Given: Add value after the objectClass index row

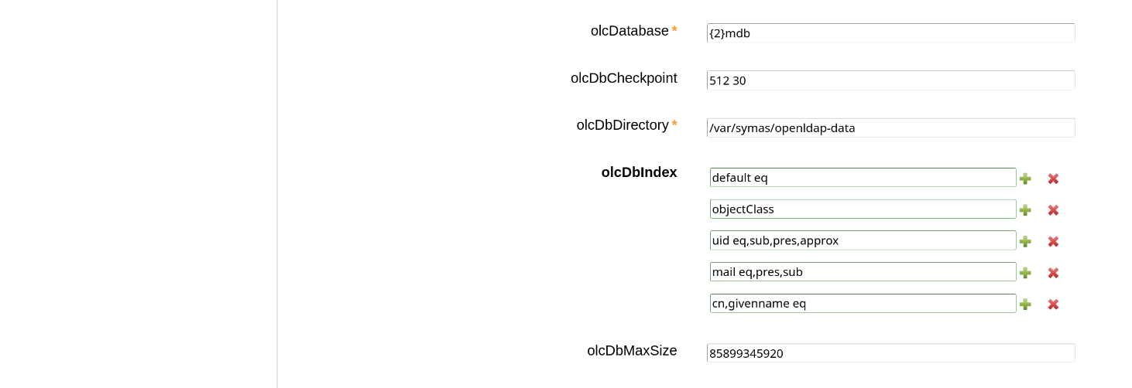Looking at the screenshot, I should 1025,210.
